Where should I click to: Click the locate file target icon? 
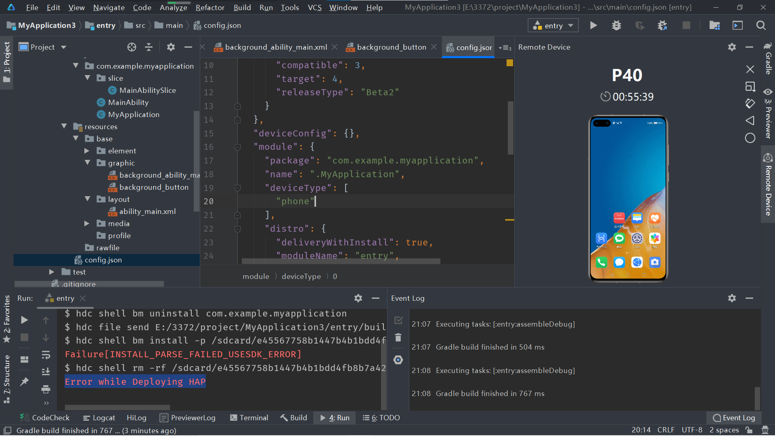(x=132, y=47)
